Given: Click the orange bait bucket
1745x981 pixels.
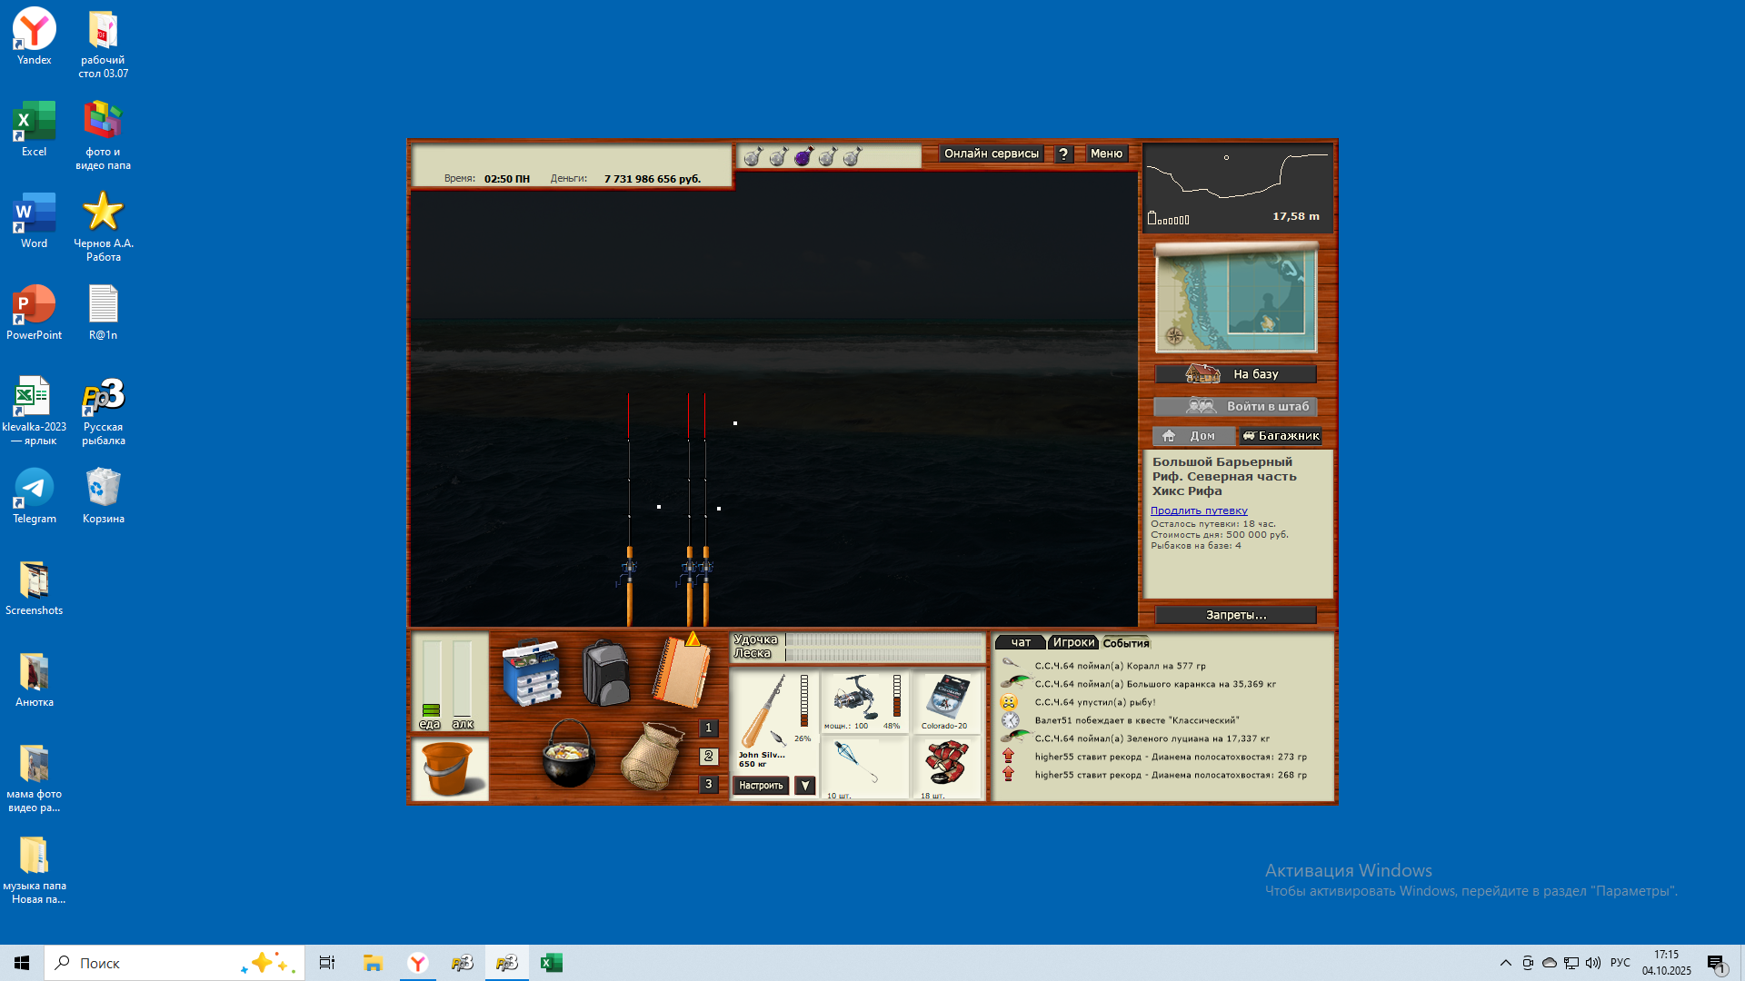Looking at the screenshot, I should coord(449,768).
